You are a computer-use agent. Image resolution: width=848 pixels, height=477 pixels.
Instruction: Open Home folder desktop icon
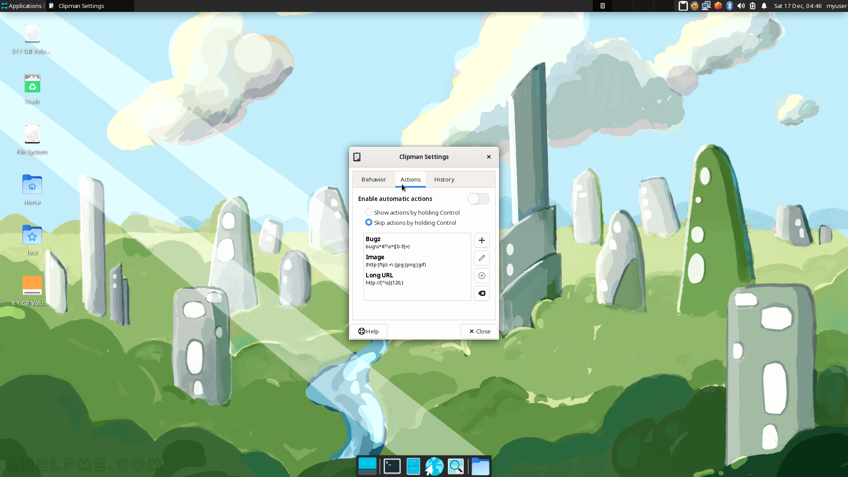point(32,190)
